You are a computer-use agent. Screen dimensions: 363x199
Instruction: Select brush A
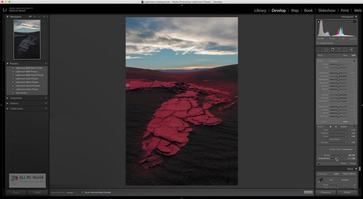coord(330,127)
